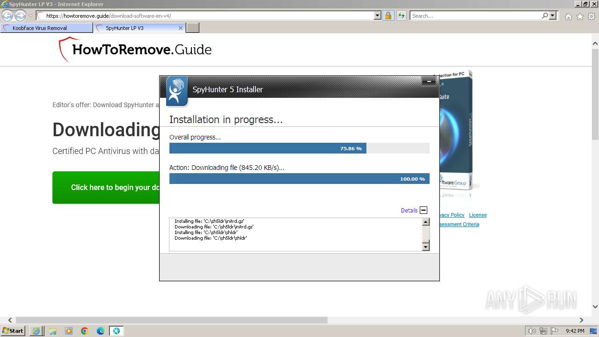The height and width of the screenshot is (337, 599).
Task: Click the SpyHunter installer logo icon
Action: tap(176, 91)
